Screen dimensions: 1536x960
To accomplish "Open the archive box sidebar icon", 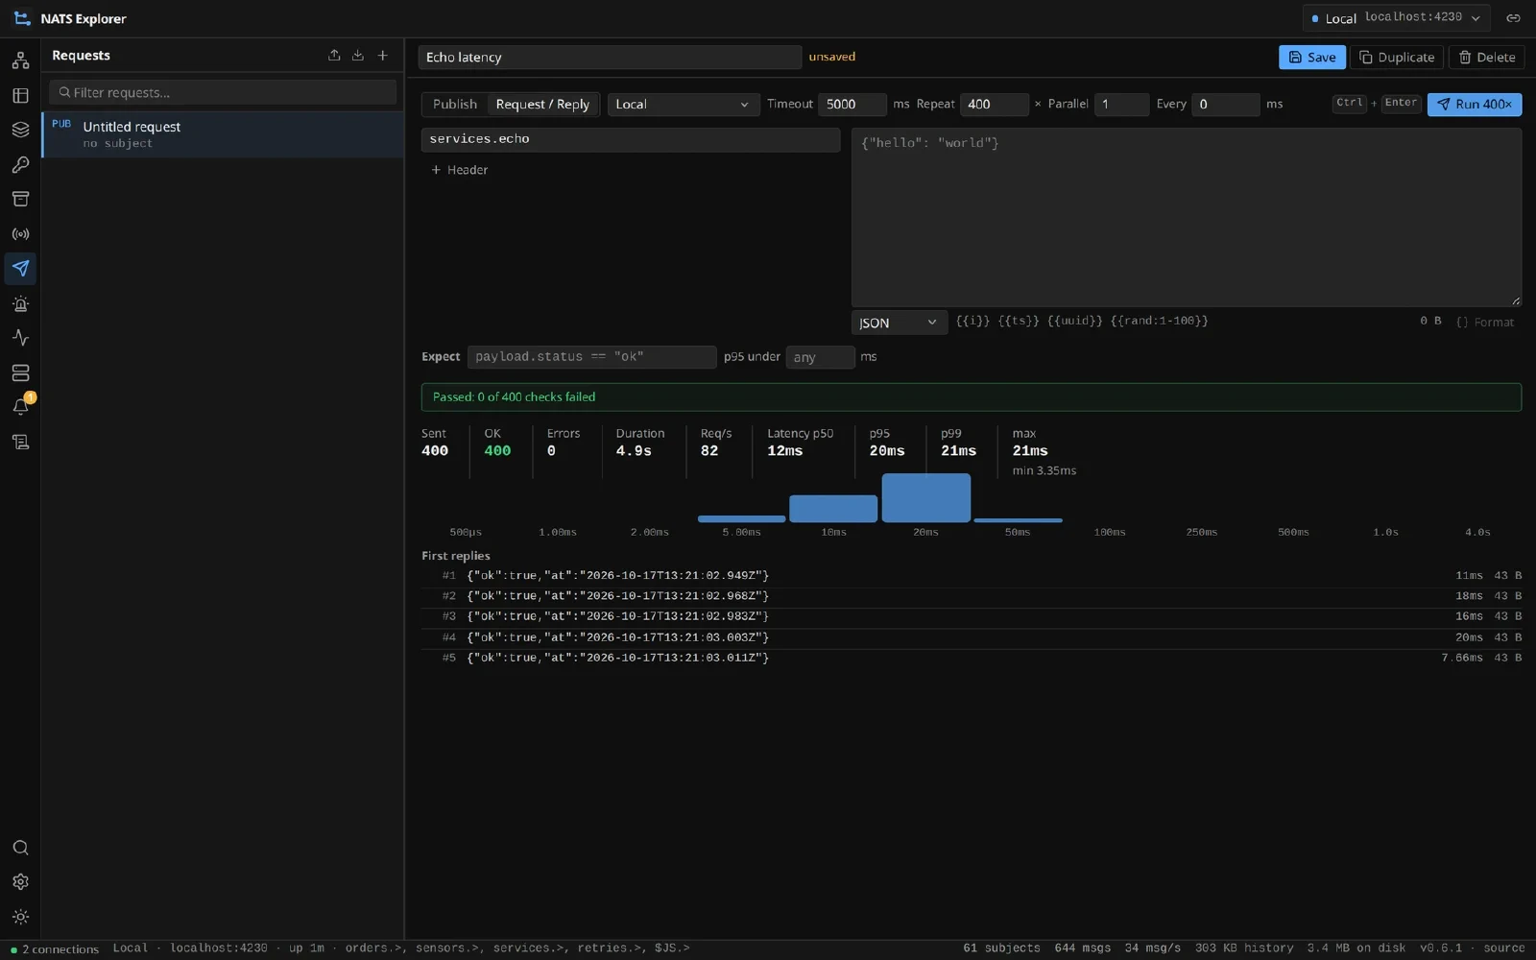I will tap(20, 199).
